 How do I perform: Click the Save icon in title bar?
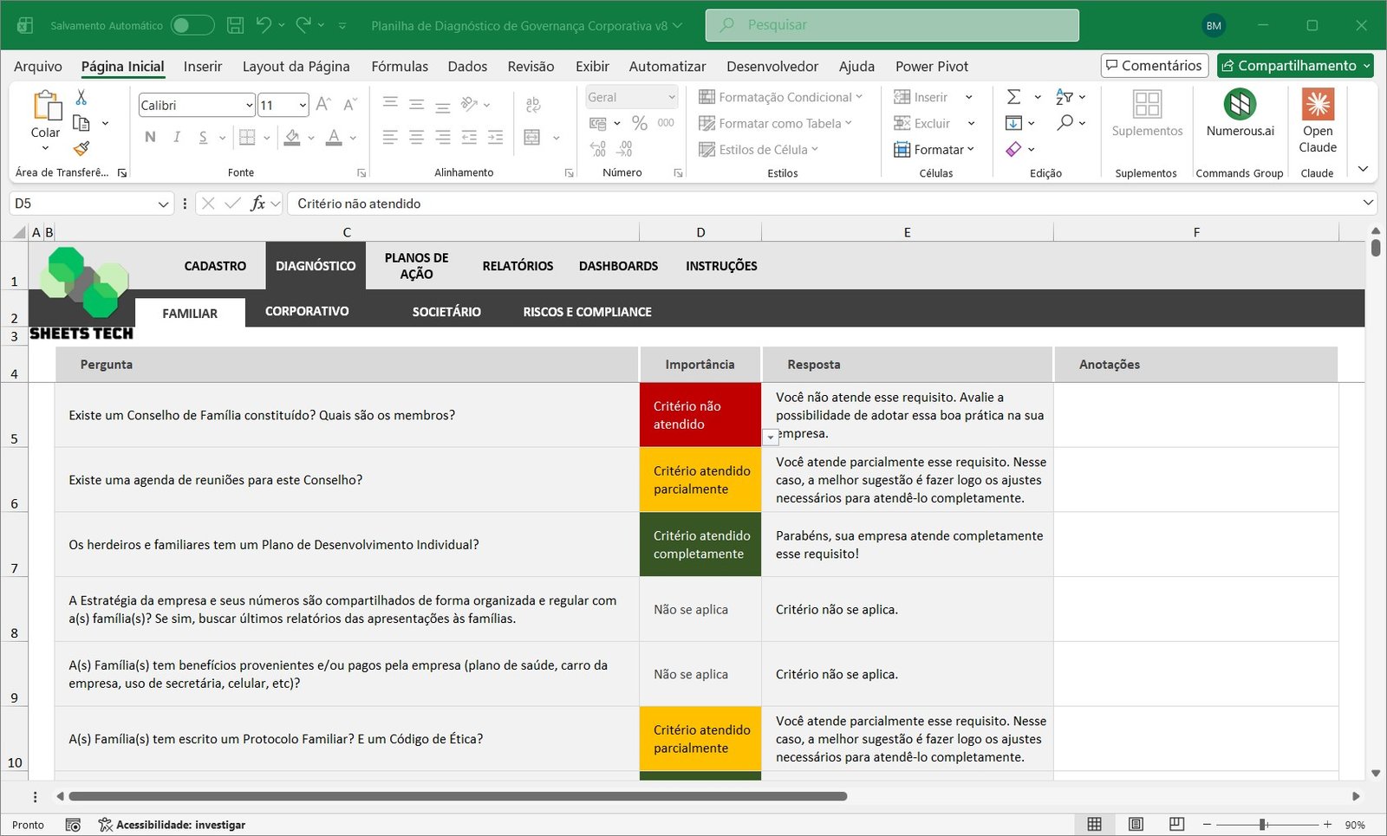235,25
